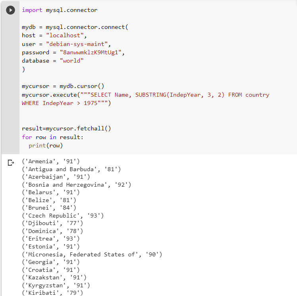Select the Antigua and Barbuda output row
Image resolution: width=297 pixels, height=296 pixels.
pyautogui.click(x=71, y=169)
